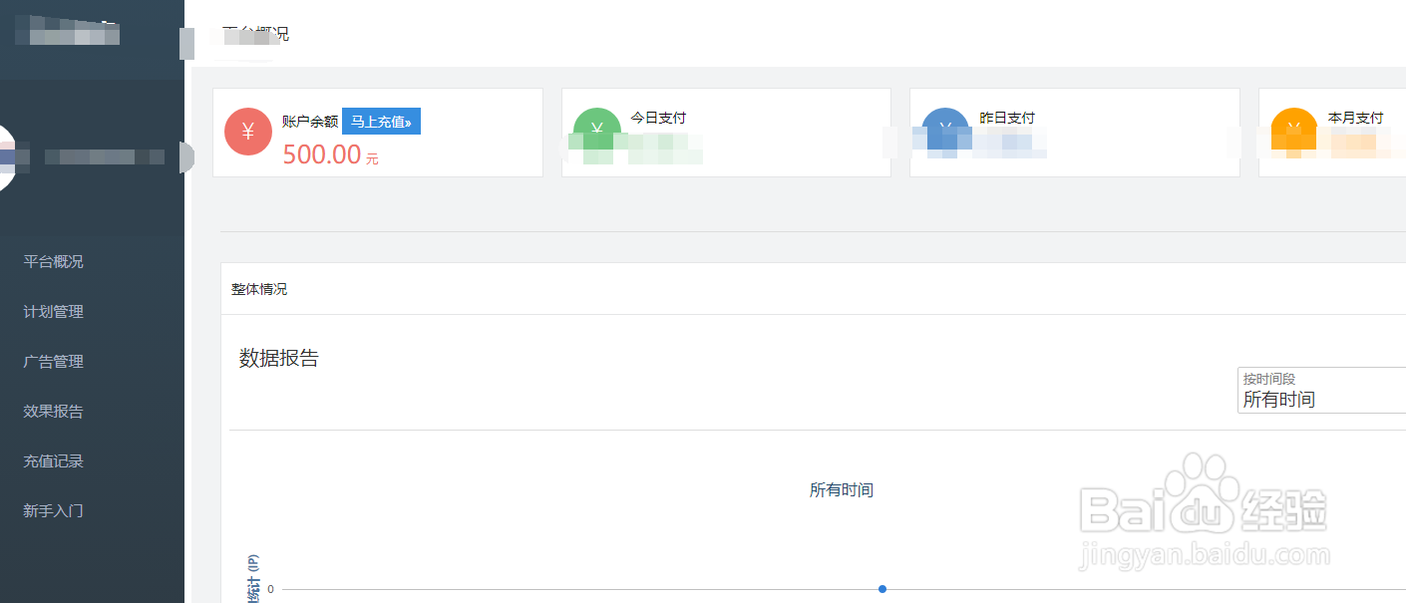Click the 所有时间 chart title
This screenshot has height=603, width=1406.
point(842,490)
